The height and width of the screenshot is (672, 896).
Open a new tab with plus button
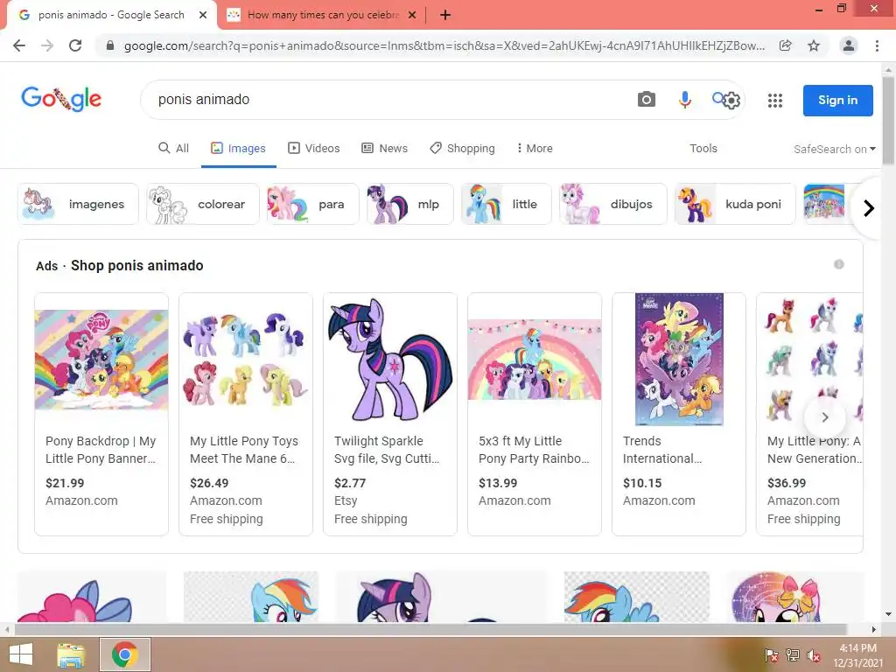445,15
